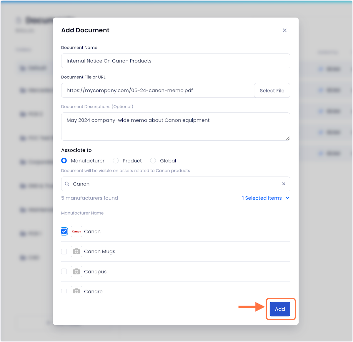Click the Canon manufacturer name text
This screenshot has height=342, width=353.
point(92,232)
